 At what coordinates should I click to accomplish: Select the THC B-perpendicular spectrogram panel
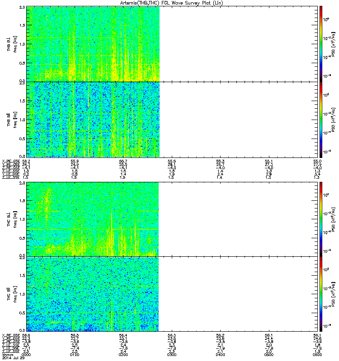pos(172,219)
